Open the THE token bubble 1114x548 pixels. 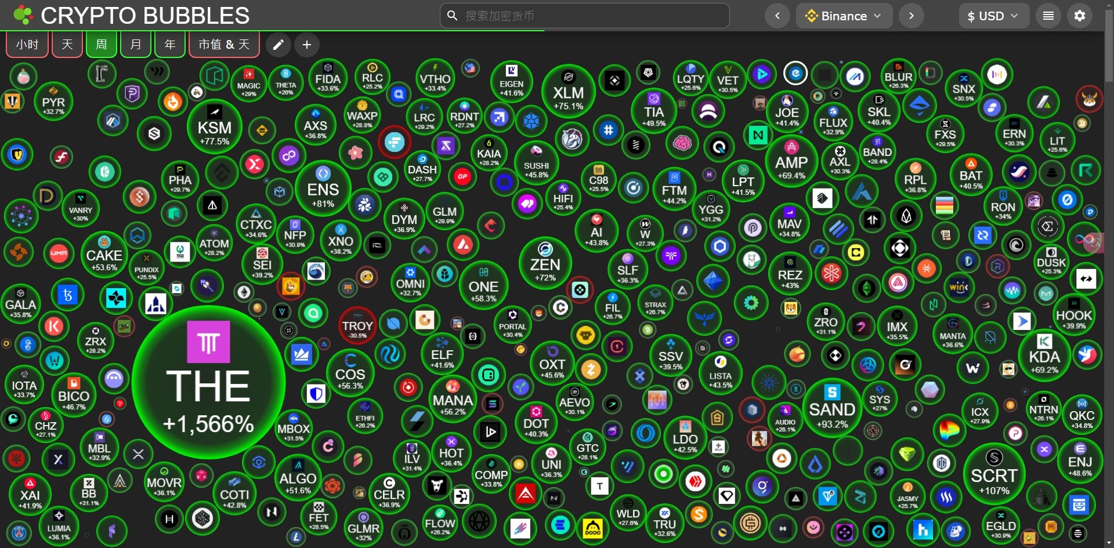(208, 382)
